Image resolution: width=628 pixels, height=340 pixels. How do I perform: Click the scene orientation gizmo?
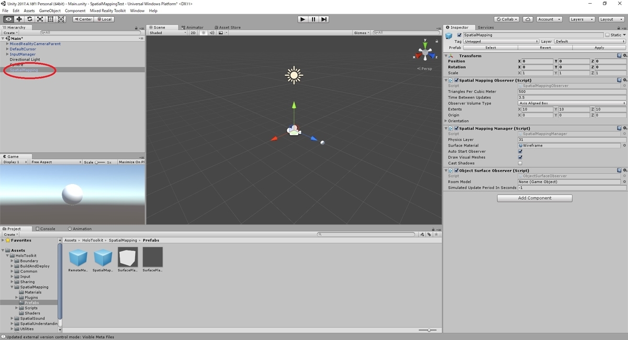pyautogui.click(x=426, y=52)
